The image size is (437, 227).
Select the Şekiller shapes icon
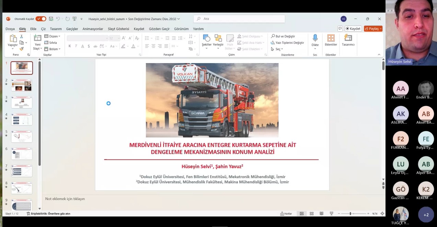[x=207, y=38]
